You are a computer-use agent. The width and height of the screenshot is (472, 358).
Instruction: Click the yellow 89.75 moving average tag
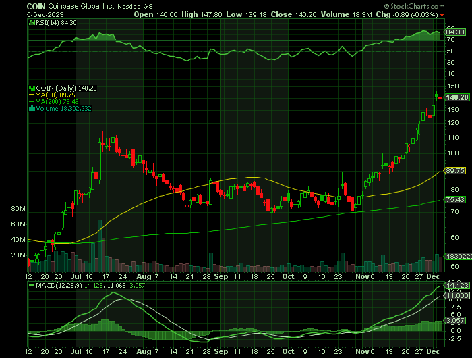click(x=455, y=170)
